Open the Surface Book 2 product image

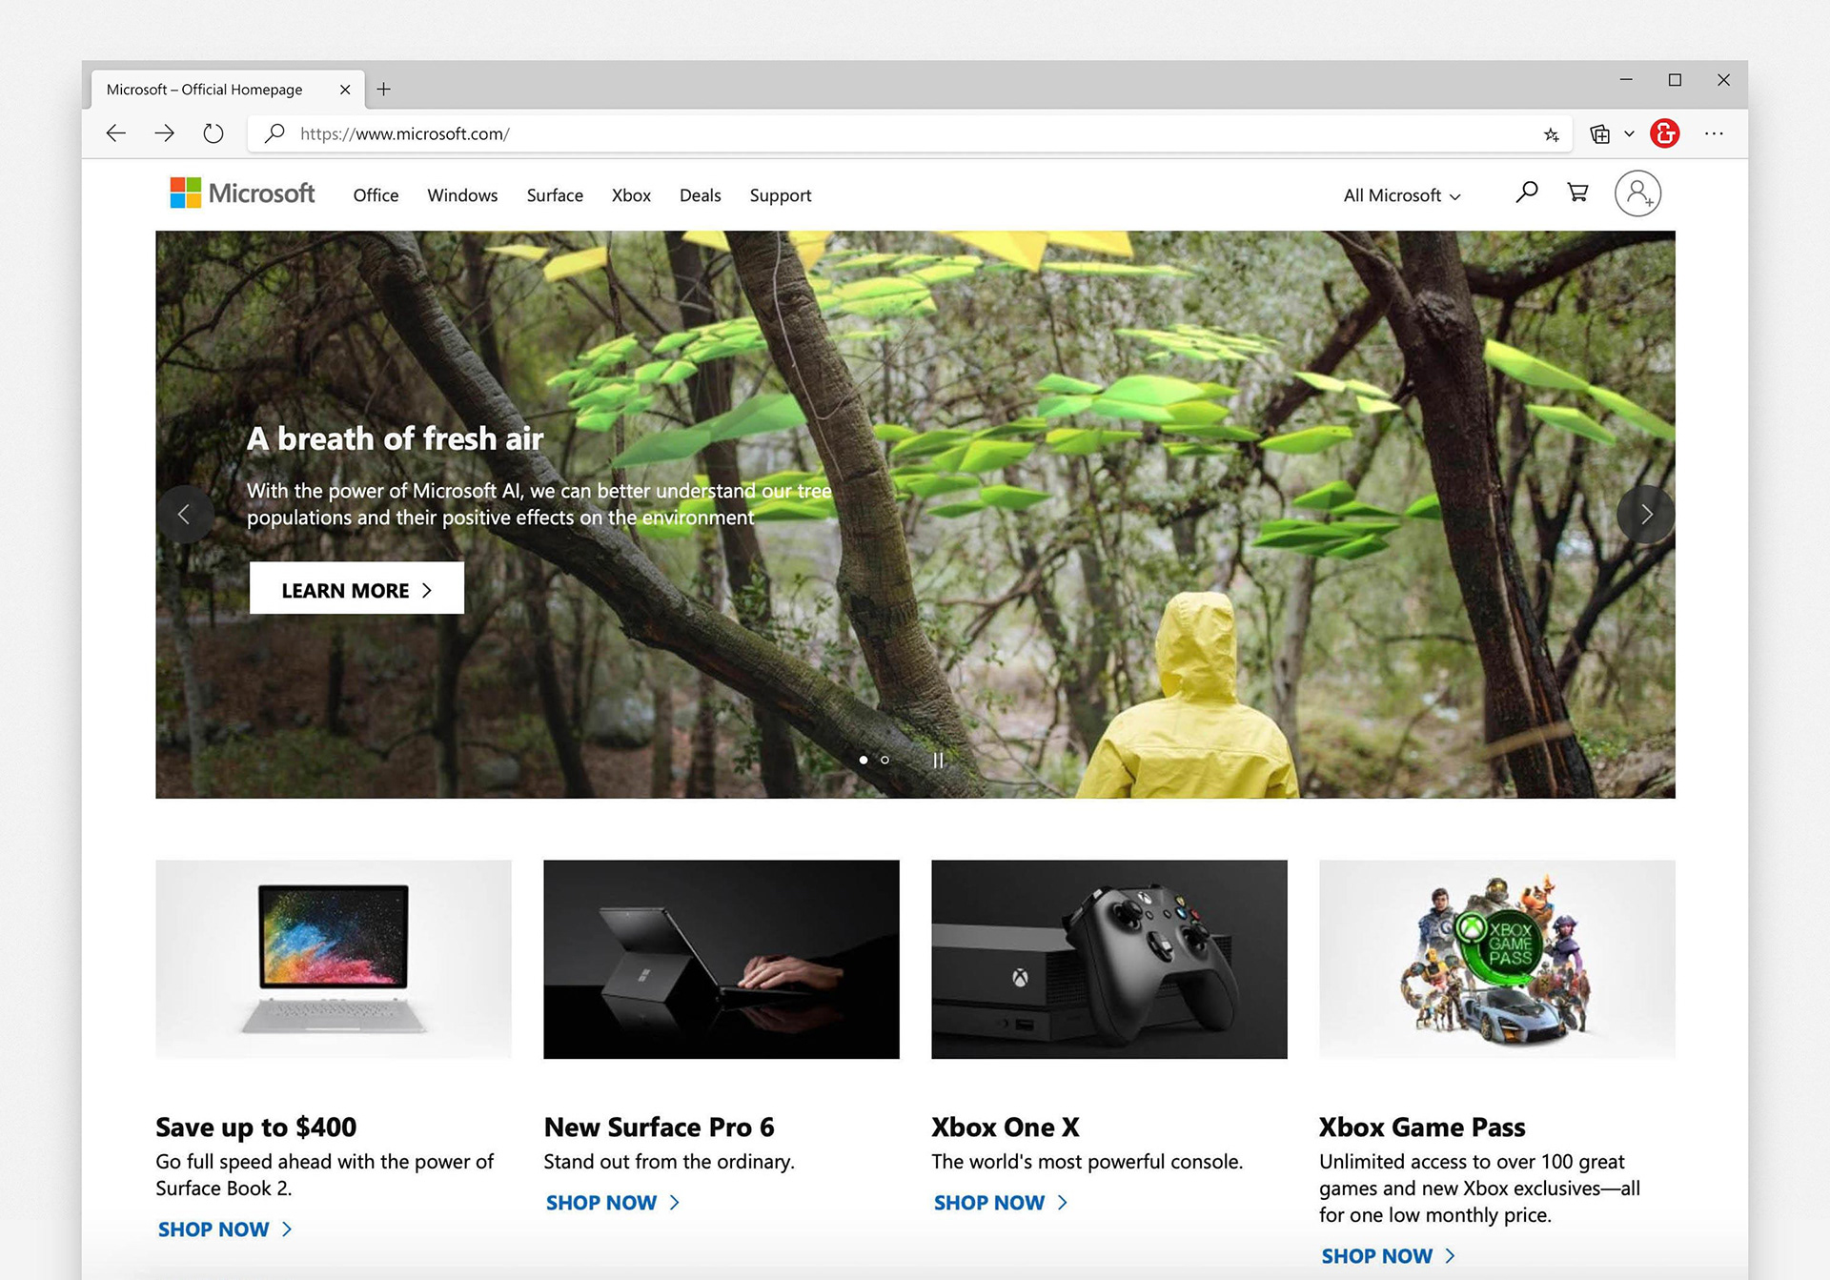pos(334,959)
